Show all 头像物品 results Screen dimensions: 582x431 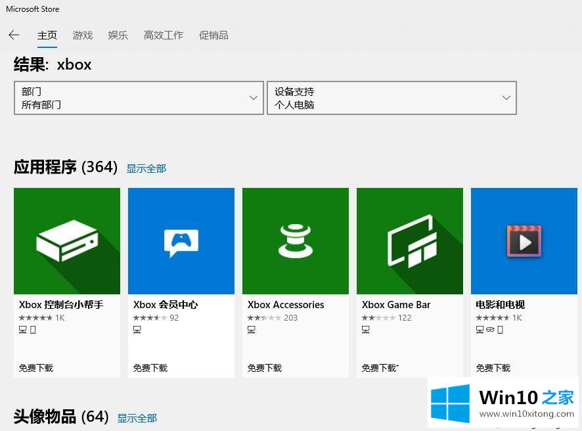[137, 418]
